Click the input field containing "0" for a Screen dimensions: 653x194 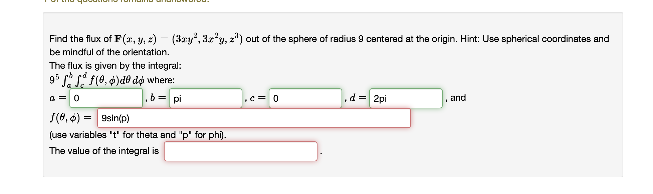pyautogui.click(x=105, y=98)
